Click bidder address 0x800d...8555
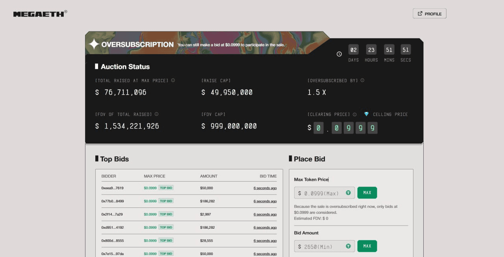The image size is (504, 257). (x=112, y=240)
